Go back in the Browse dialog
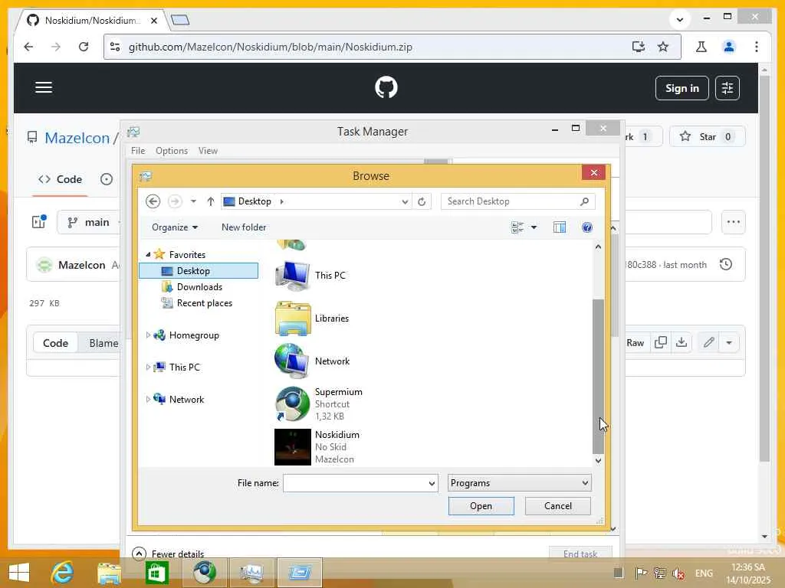The width and height of the screenshot is (785, 588). [153, 201]
